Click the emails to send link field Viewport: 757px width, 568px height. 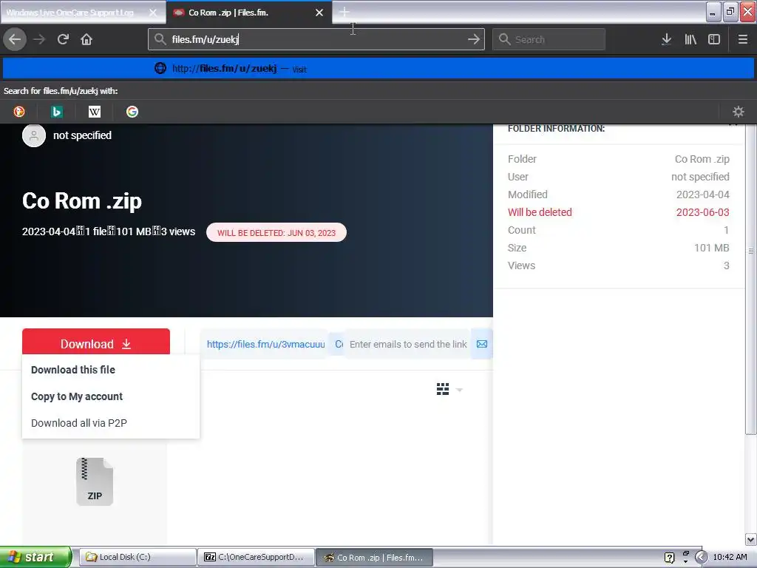coord(408,344)
